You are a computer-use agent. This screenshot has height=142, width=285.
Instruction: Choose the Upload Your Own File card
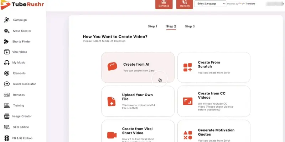(138, 101)
